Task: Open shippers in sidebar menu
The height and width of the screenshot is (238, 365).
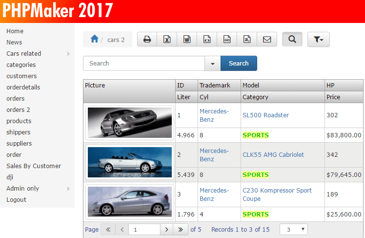Action: click(19, 132)
